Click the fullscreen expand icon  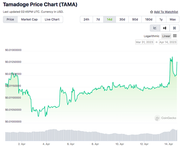[x=174, y=28]
